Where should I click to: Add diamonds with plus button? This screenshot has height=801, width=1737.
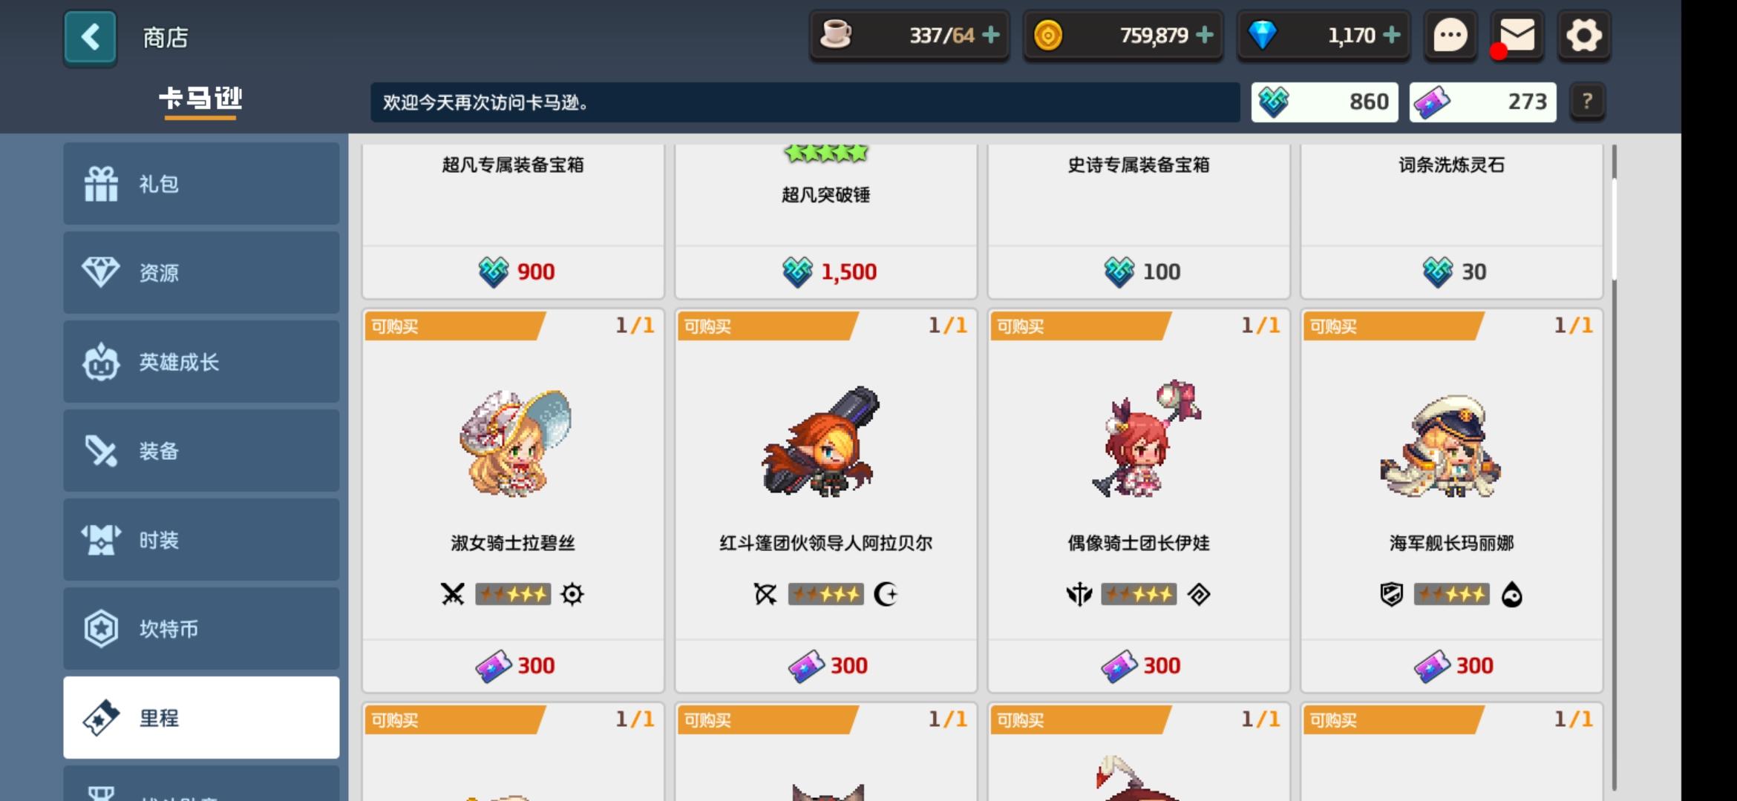pos(1392,35)
